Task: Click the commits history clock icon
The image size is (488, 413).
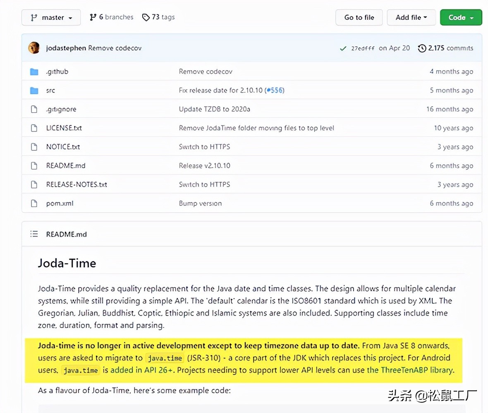Action: click(422, 48)
